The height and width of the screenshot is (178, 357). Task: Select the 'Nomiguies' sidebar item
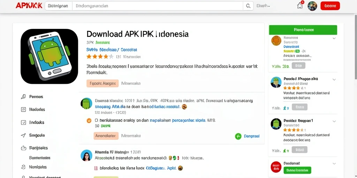pos(38,167)
